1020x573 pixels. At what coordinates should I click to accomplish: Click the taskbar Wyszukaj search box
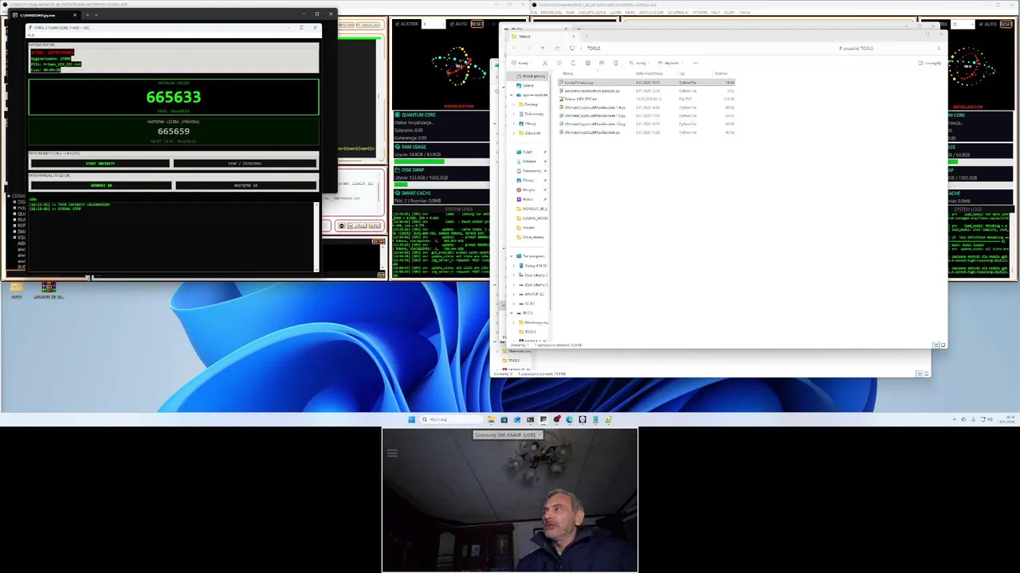(451, 419)
